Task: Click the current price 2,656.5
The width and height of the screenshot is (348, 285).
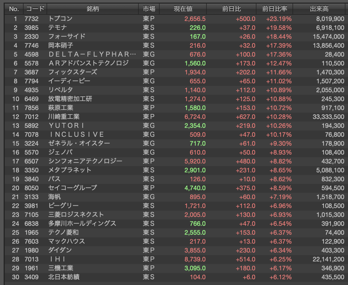Action: point(195,19)
